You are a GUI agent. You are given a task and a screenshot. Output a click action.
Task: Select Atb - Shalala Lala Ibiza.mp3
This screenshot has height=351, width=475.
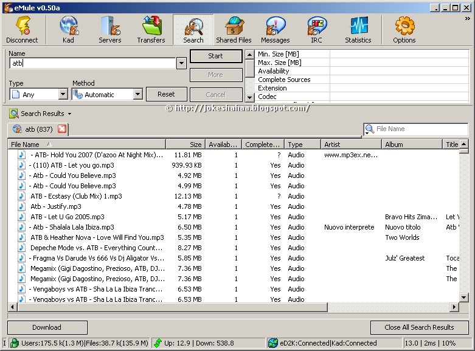[72, 227]
